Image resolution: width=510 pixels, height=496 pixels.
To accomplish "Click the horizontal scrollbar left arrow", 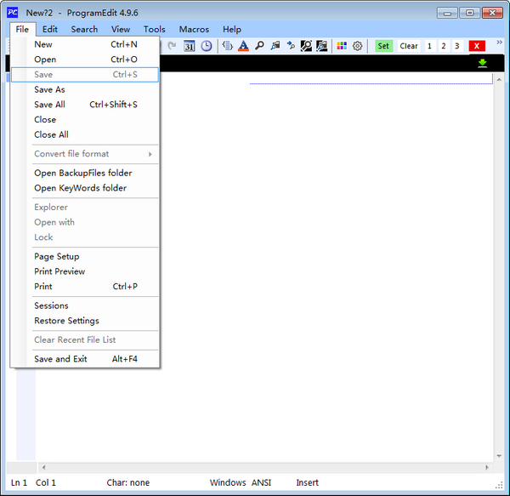I will 43,467.
